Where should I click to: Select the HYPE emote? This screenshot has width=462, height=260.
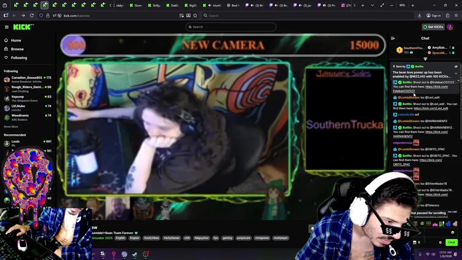pyautogui.click(x=435, y=224)
